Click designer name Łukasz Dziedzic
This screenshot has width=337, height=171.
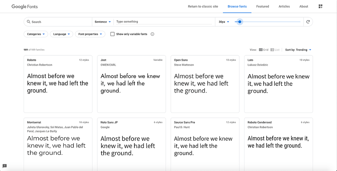[x=258, y=65]
